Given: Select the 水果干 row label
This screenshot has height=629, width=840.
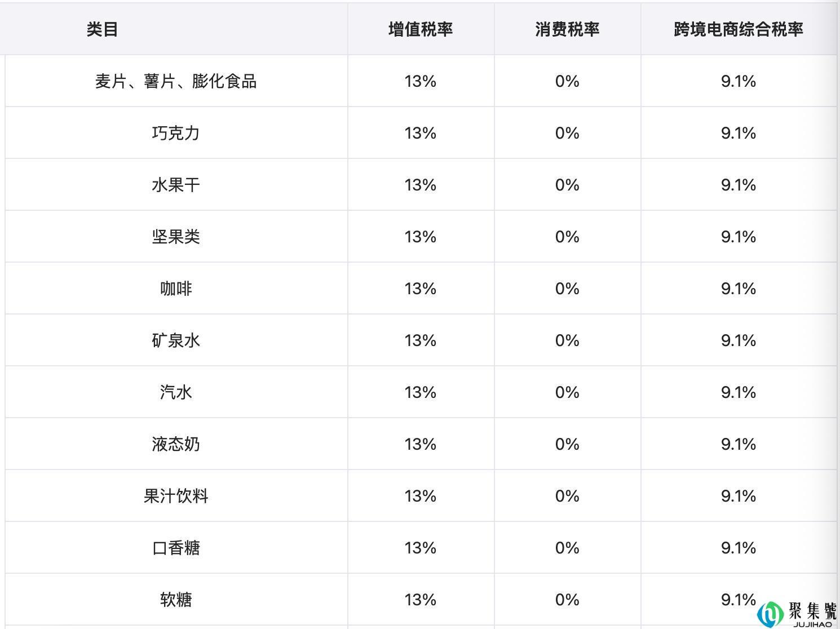Looking at the screenshot, I should [x=176, y=185].
